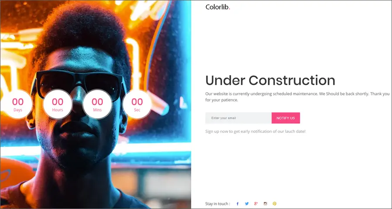Click the Under Construction heading

point(270,81)
